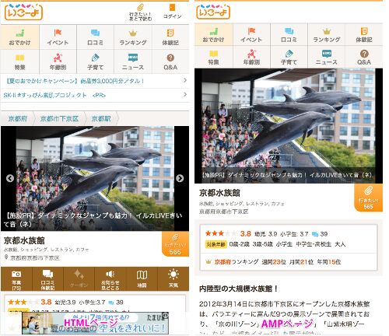Open クーポン in the brown toolbar

pos(79,279)
